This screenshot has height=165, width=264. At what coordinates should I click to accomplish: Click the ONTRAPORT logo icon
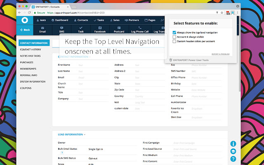click(x=25, y=20)
